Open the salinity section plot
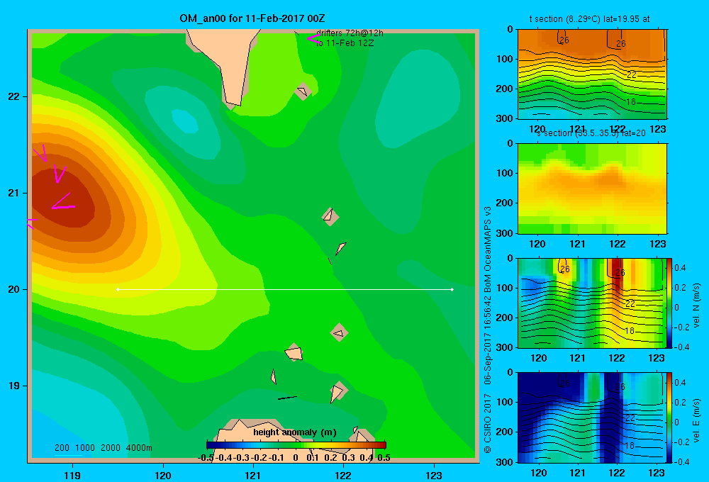709x482 pixels. coord(592,189)
